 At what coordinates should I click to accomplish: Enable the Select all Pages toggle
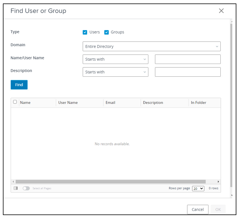[26, 188]
